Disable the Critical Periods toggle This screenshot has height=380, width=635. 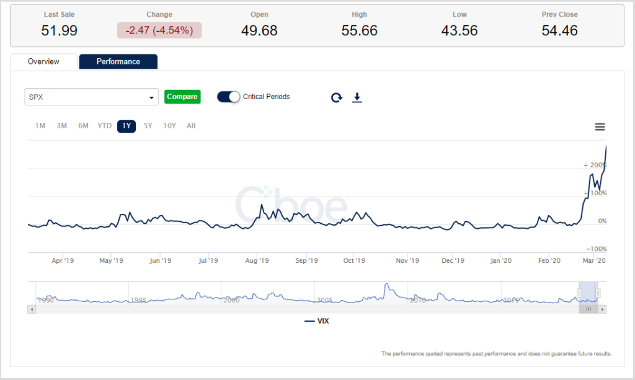click(229, 97)
